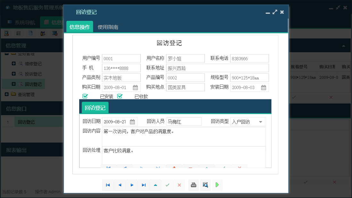The image size is (352, 198).
Task: Uncheck the 已安装 checkbox
Action: pyautogui.click(x=85, y=96)
